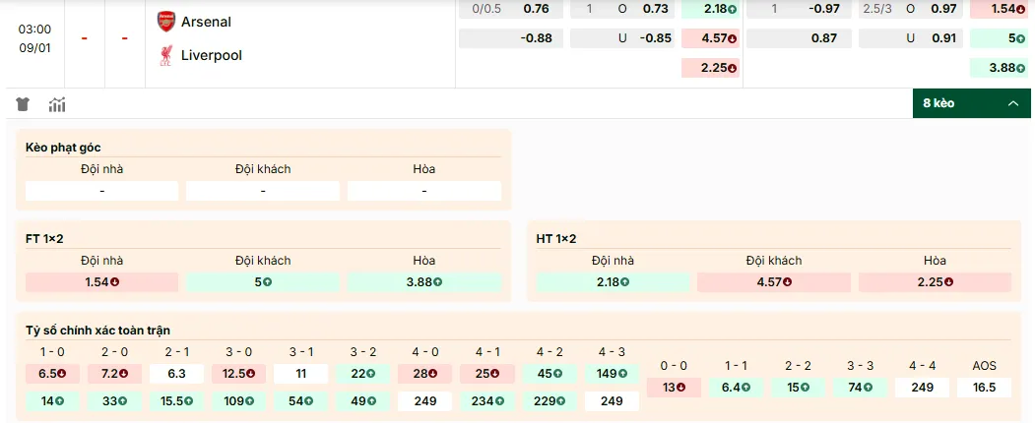
Task: Pick FT 1×2 draw odds 3.88
Action: pos(423,282)
